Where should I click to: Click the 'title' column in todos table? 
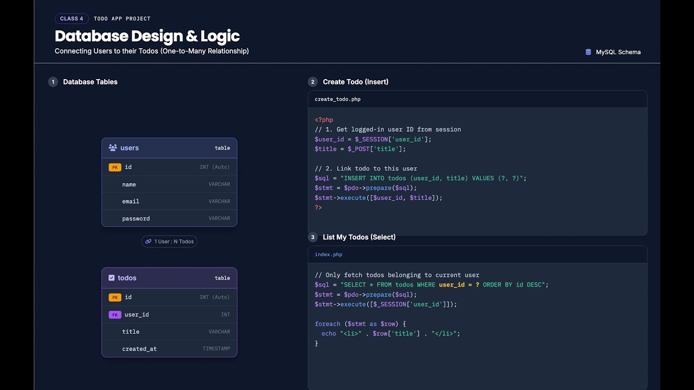[x=131, y=331]
